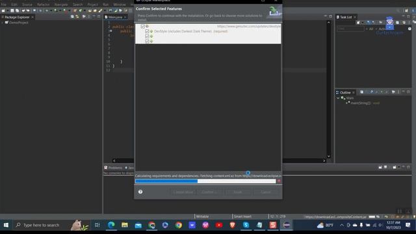This screenshot has height=234, width=416.
Task: Open the File menu
Action: (4, 5)
